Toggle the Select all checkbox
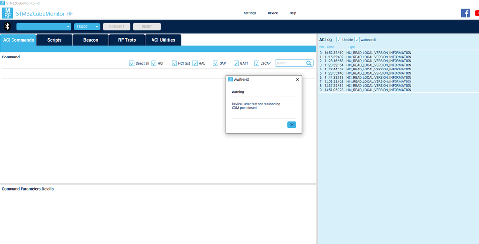 coord(132,63)
